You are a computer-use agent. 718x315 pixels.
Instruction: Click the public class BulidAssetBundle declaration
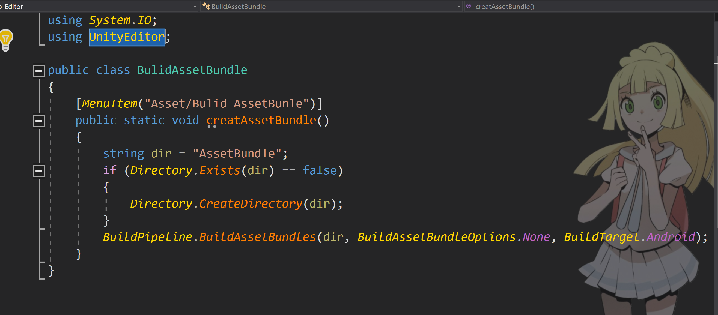[x=147, y=70]
